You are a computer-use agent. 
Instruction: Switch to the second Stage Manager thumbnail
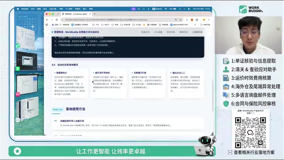click(27, 61)
